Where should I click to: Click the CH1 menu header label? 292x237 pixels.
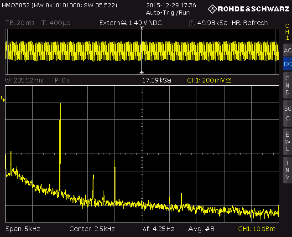point(287,32)
